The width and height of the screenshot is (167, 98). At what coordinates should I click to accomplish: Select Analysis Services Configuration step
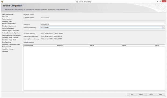(x=11, y=33)
